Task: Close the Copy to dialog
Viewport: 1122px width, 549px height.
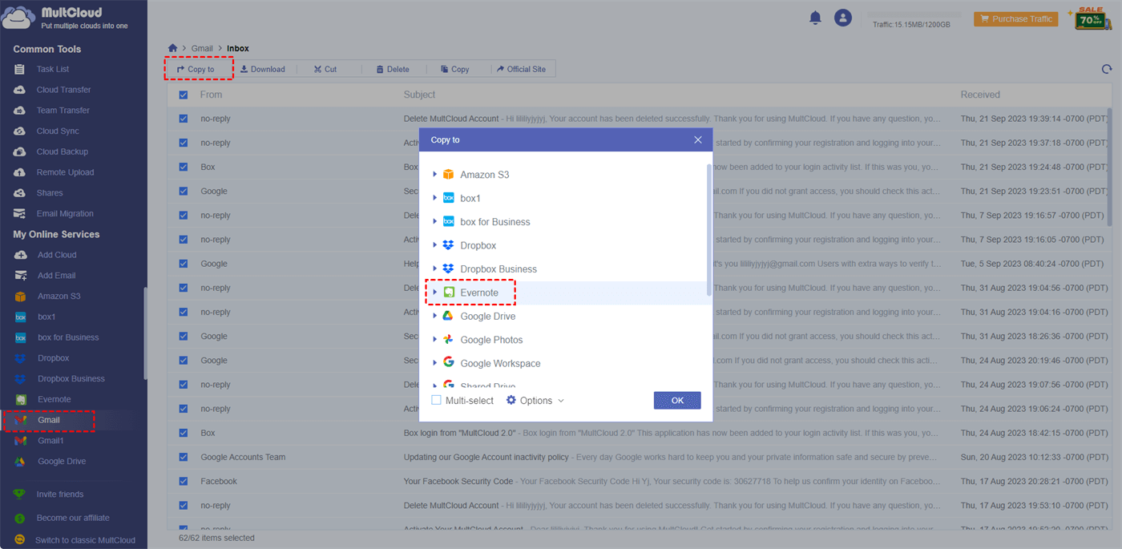Action: [698, 139]
